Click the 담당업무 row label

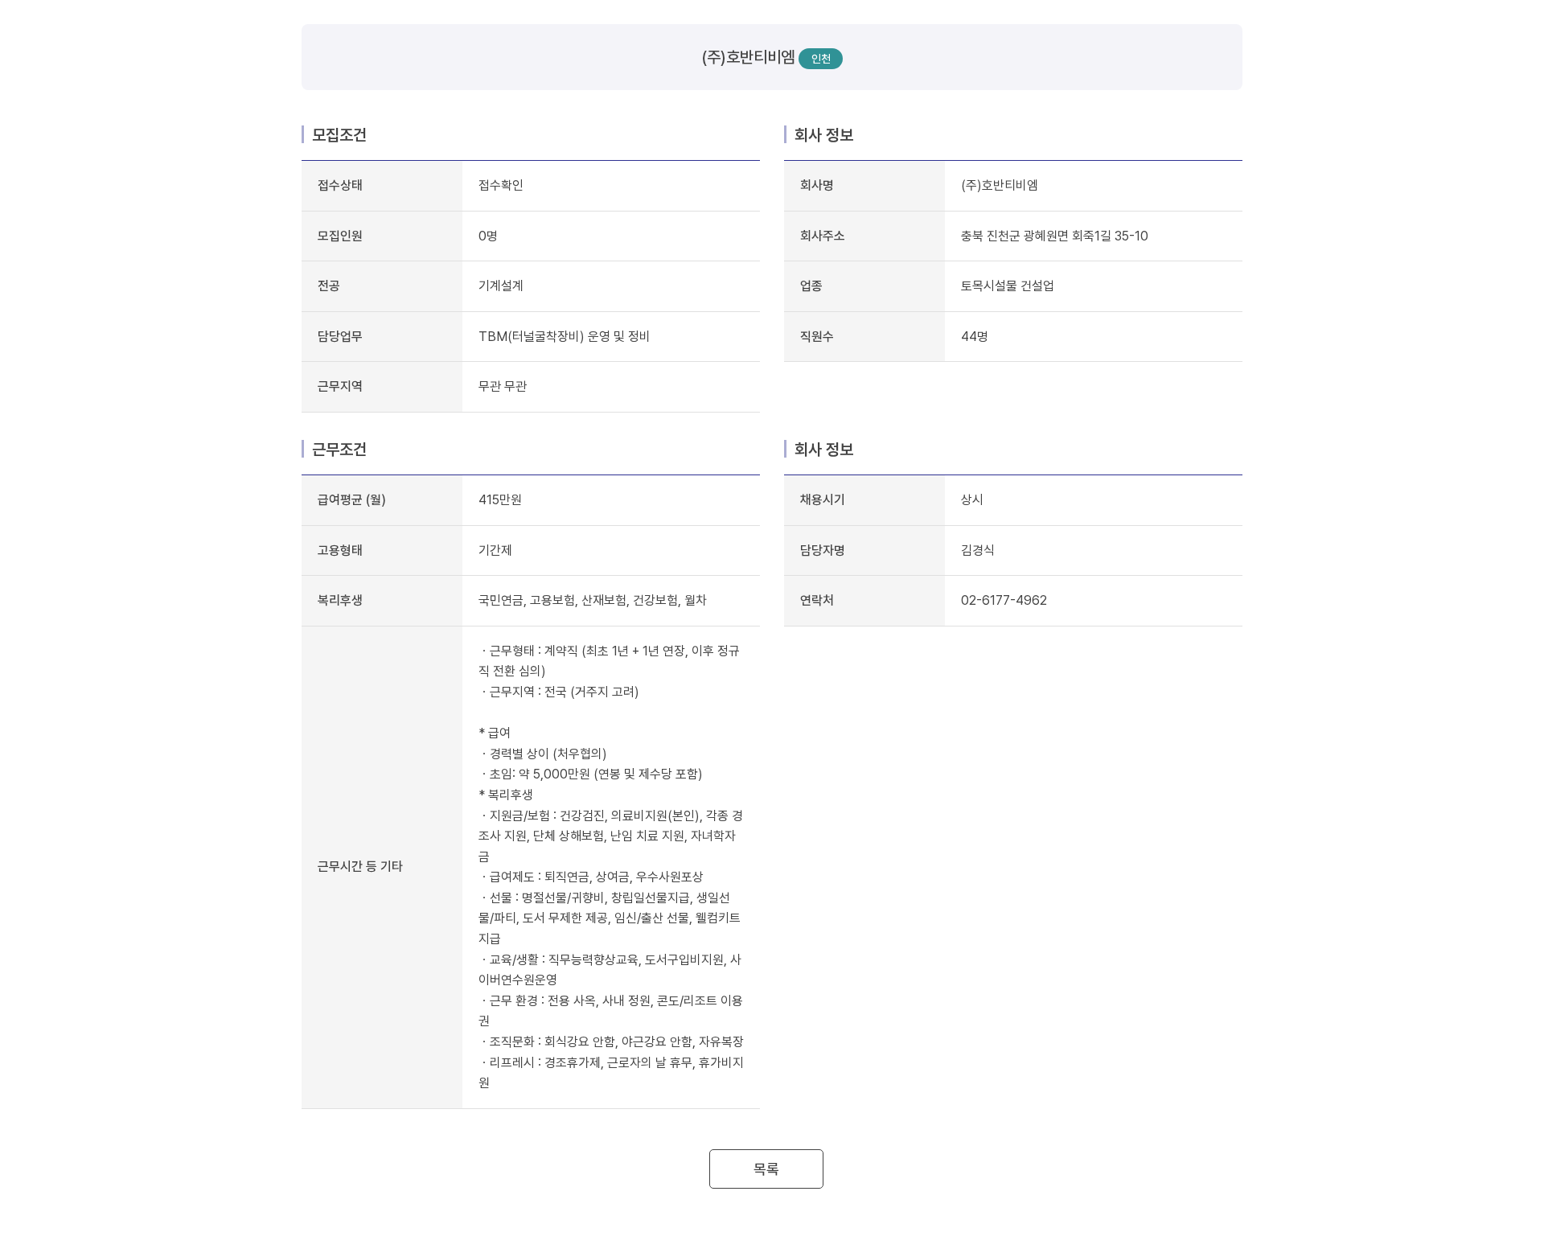340,337
